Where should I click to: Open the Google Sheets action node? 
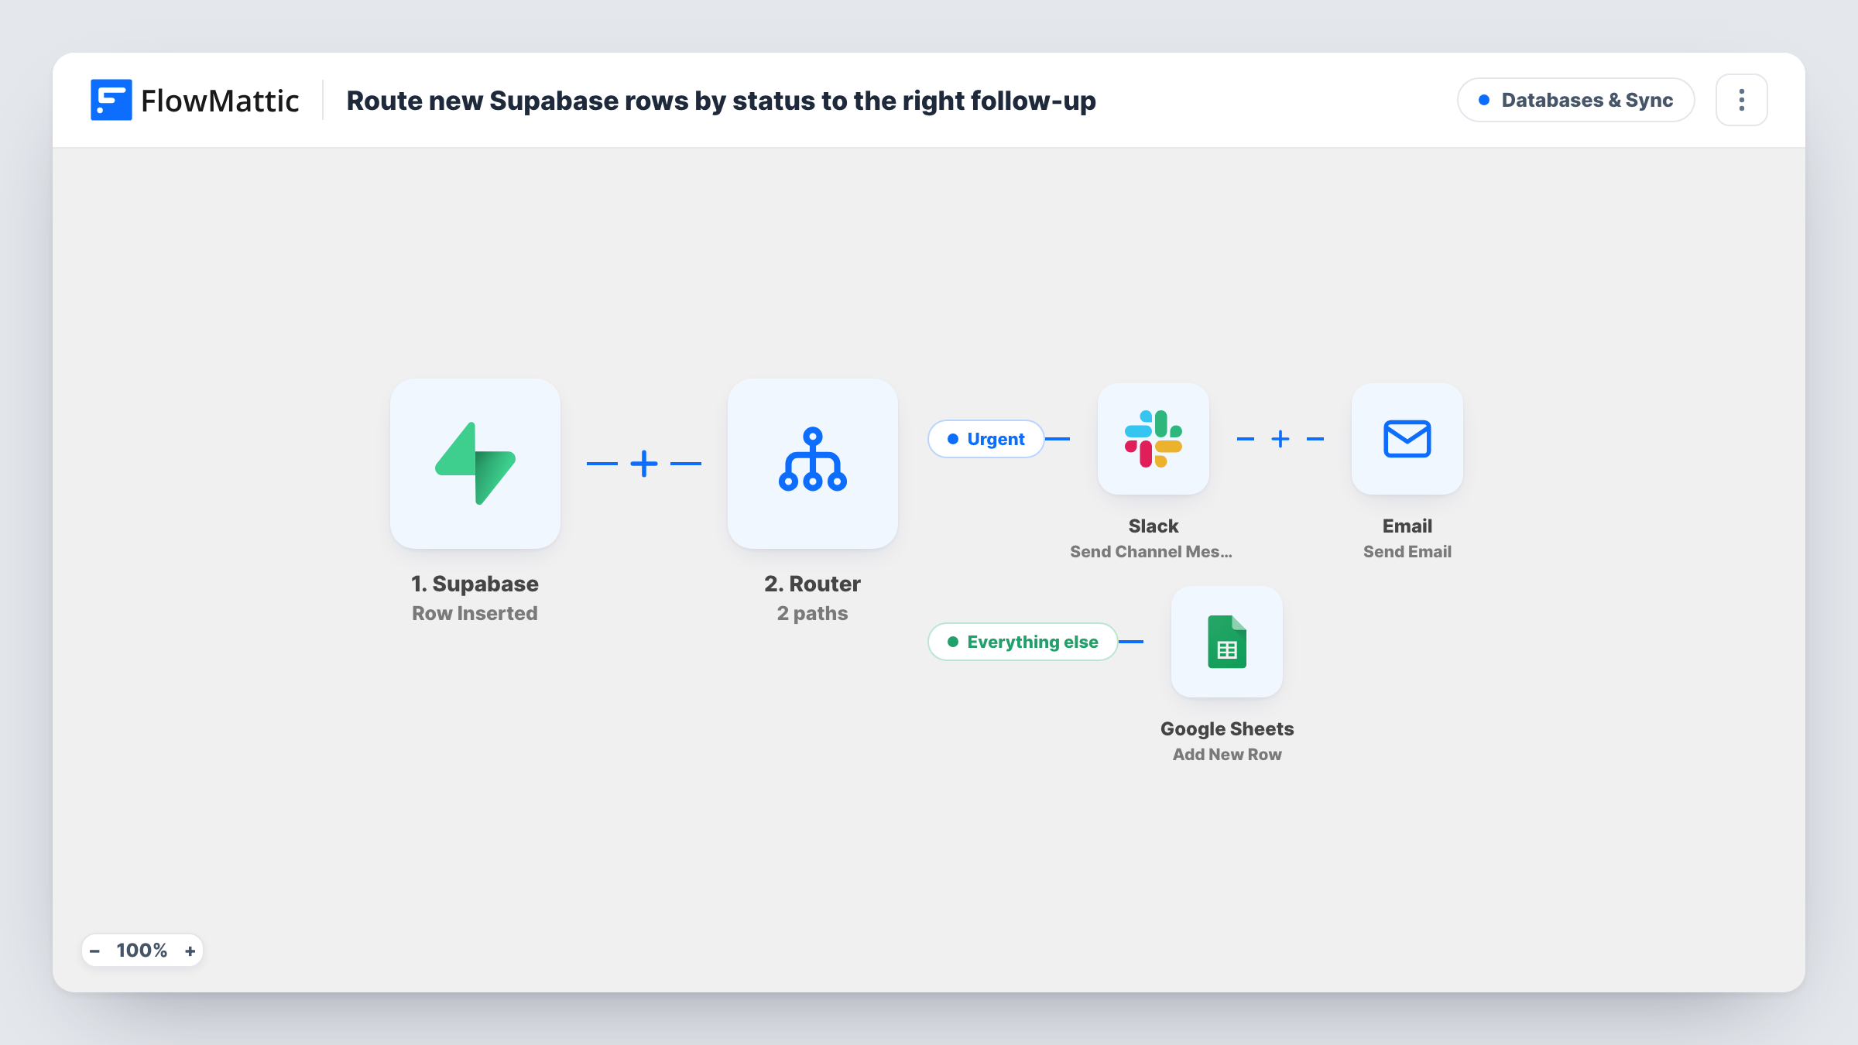(1227, 642)
